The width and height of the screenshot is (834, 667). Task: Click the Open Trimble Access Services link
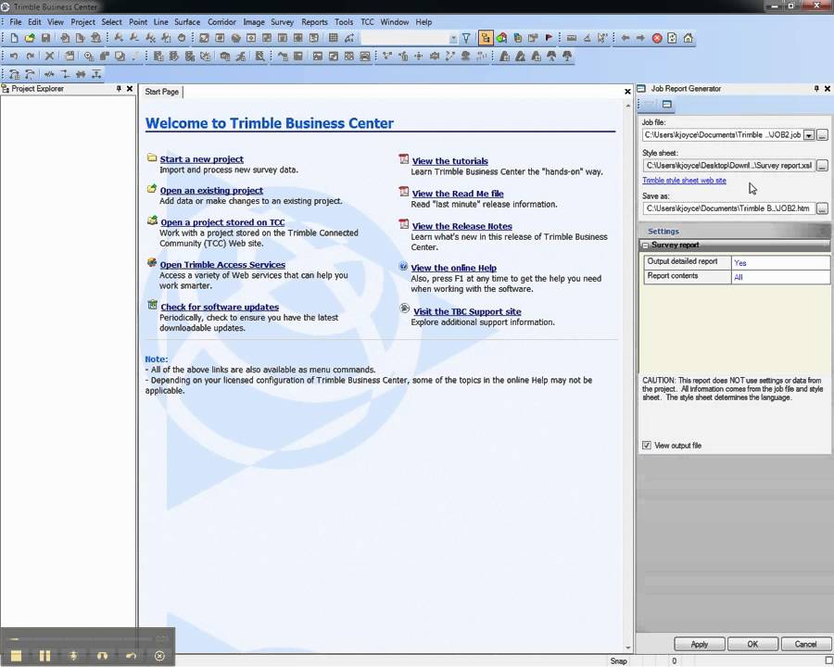[x=222, y=264]
